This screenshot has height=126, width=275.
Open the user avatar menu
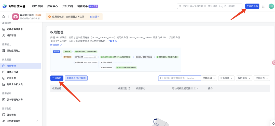[271, 6]
